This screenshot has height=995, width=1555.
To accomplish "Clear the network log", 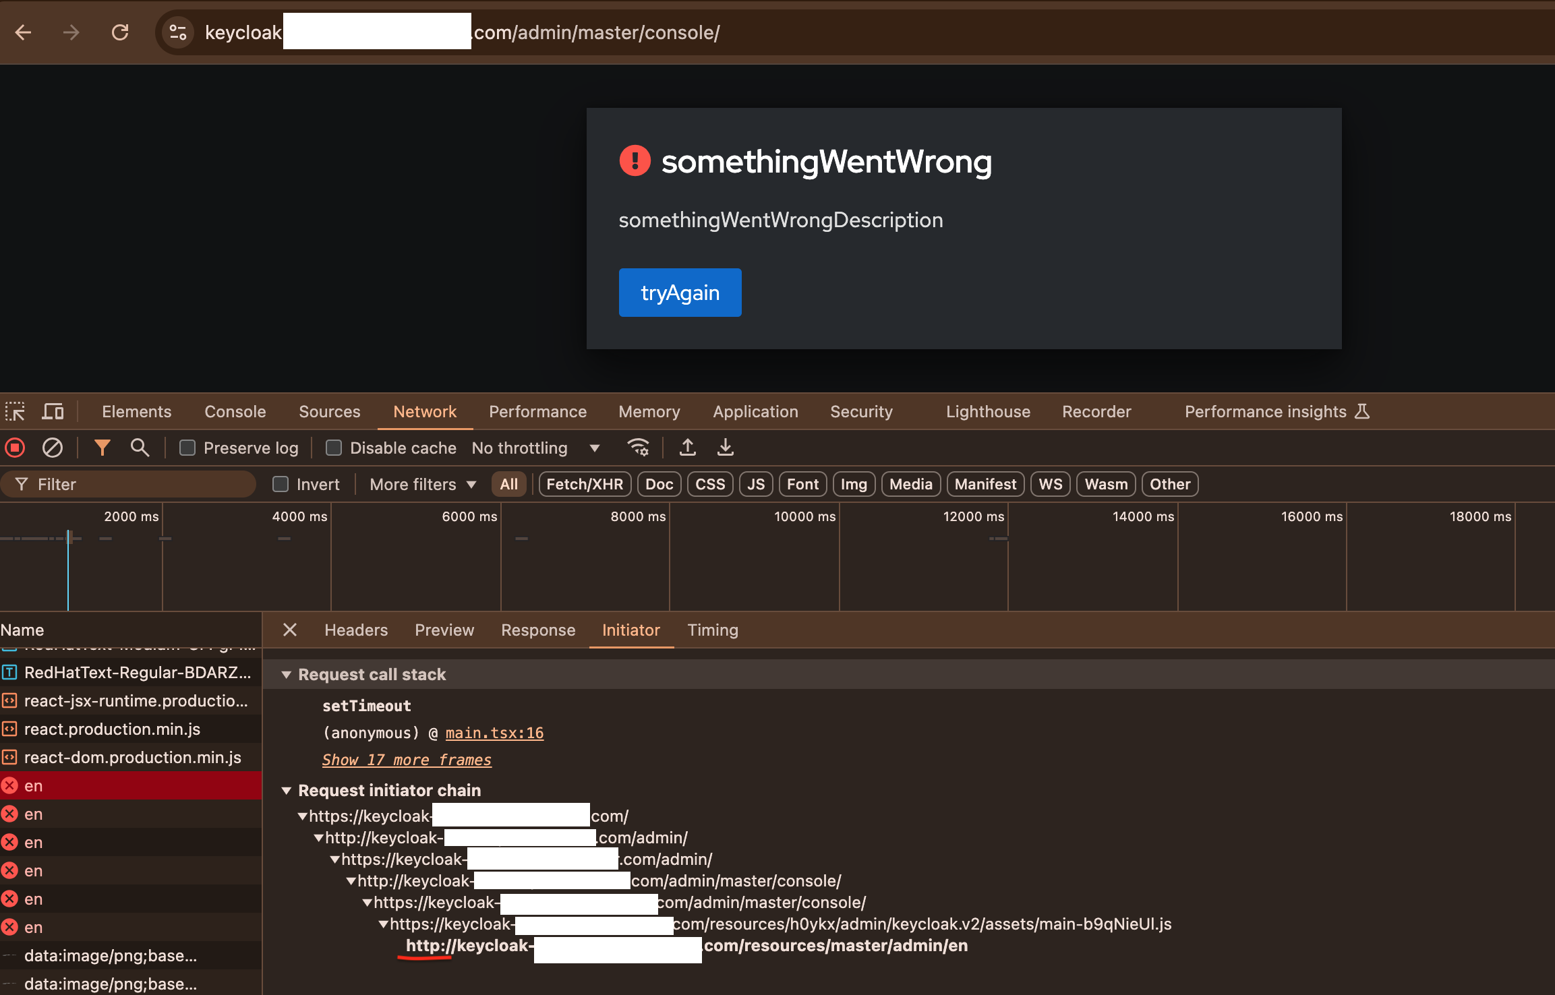I will pyautogui.click(x=53, y=448).
